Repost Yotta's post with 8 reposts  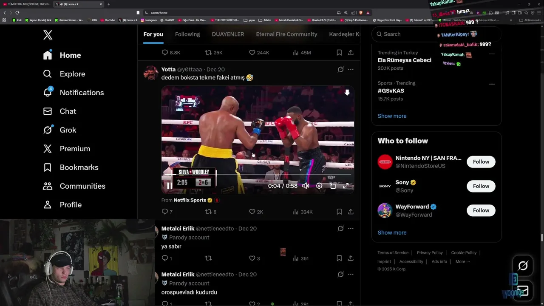(211, 212)
